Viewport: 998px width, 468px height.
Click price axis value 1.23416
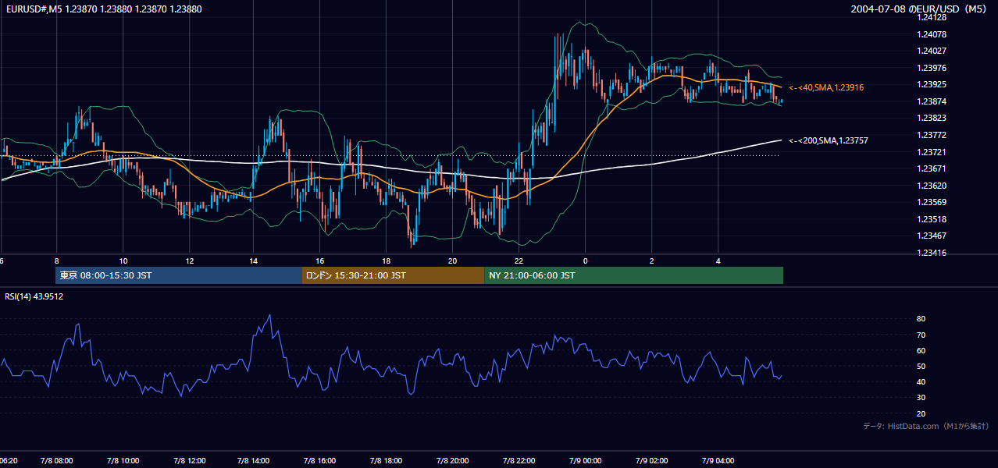tap(932, 253)
